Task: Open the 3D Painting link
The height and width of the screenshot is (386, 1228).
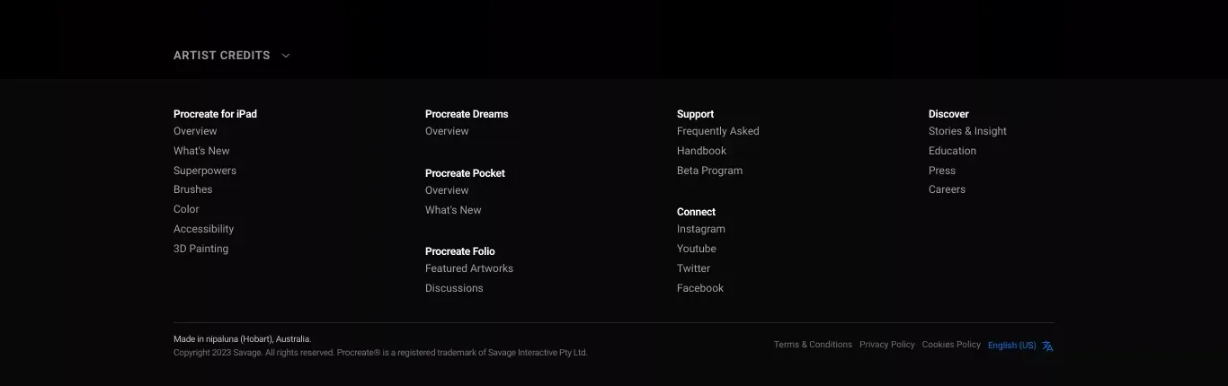Action: 200,249
